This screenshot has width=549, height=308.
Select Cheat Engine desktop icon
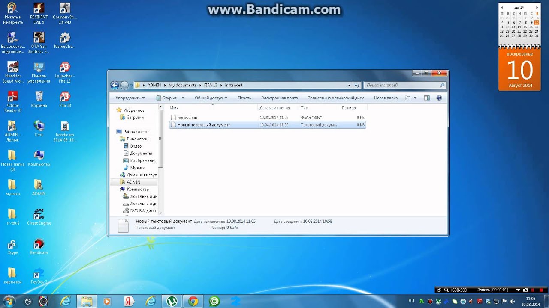click(x=39, y=217)
